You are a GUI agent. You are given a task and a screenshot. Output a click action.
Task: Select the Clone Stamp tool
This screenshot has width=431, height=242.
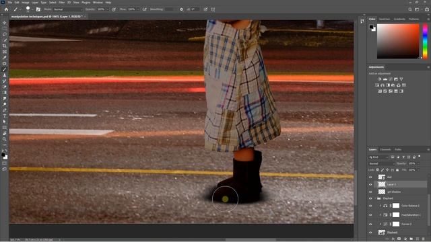point(5,75)
